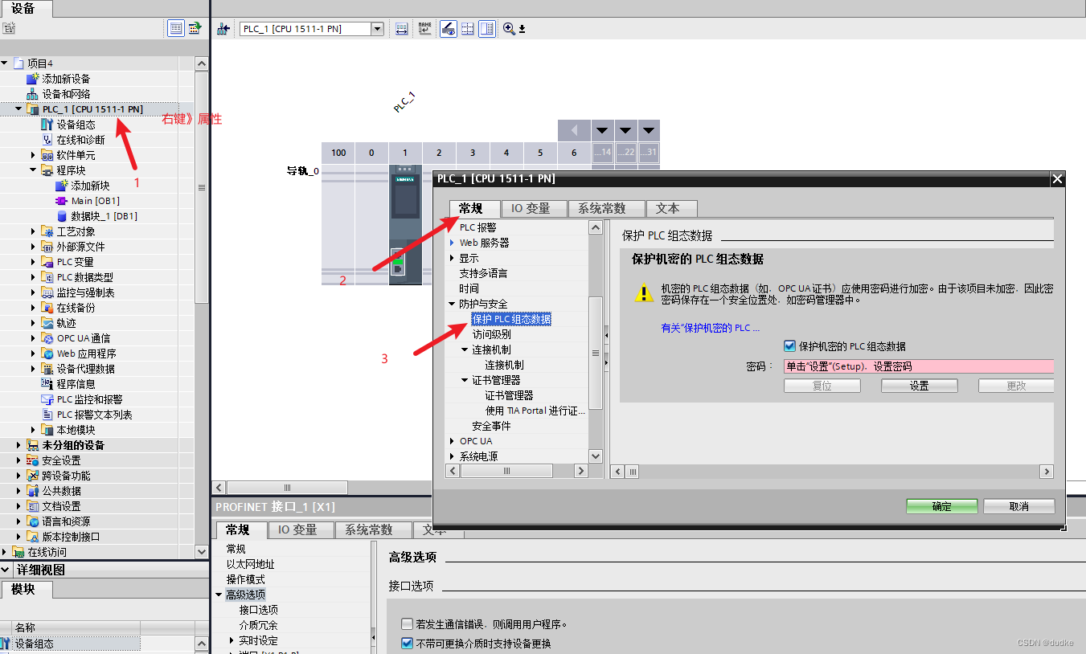Screen dimensions: 1086x654
Task: Click the 取消 cancel button
Action: click(1018, 506)
